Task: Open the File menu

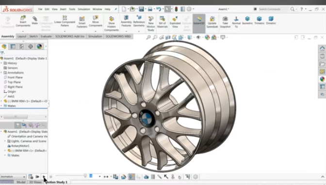Action: [x=40, y=9]
